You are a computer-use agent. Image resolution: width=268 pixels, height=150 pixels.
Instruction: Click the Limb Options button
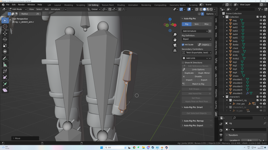[x=197, y=70]
